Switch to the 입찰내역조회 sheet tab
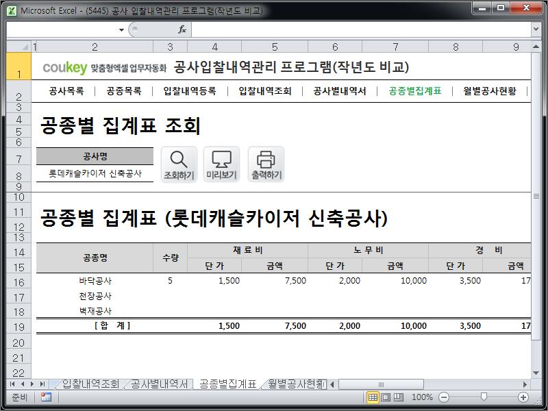 coord(90,384)
